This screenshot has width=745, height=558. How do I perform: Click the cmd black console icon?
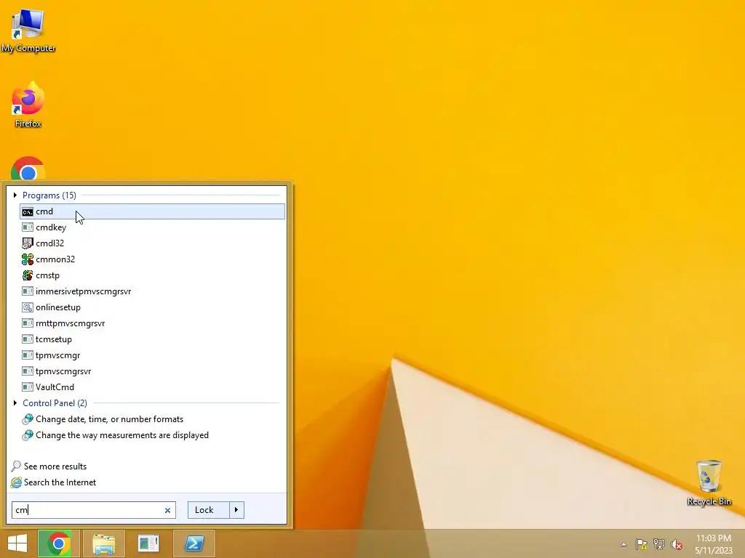[x=28, y=211]
